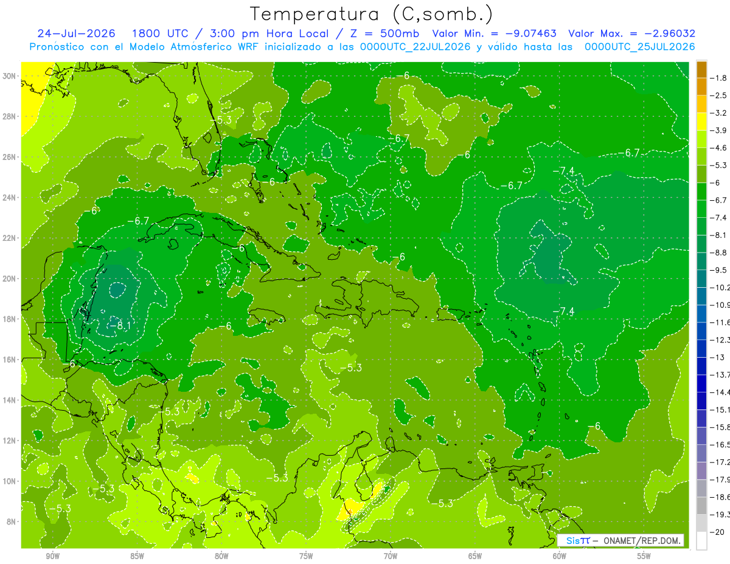Click the 'SisTT – ONAMET/REP.DOM.' credit box
The height and width of the screenshot is (564, 730).
[x=620, y=540]
